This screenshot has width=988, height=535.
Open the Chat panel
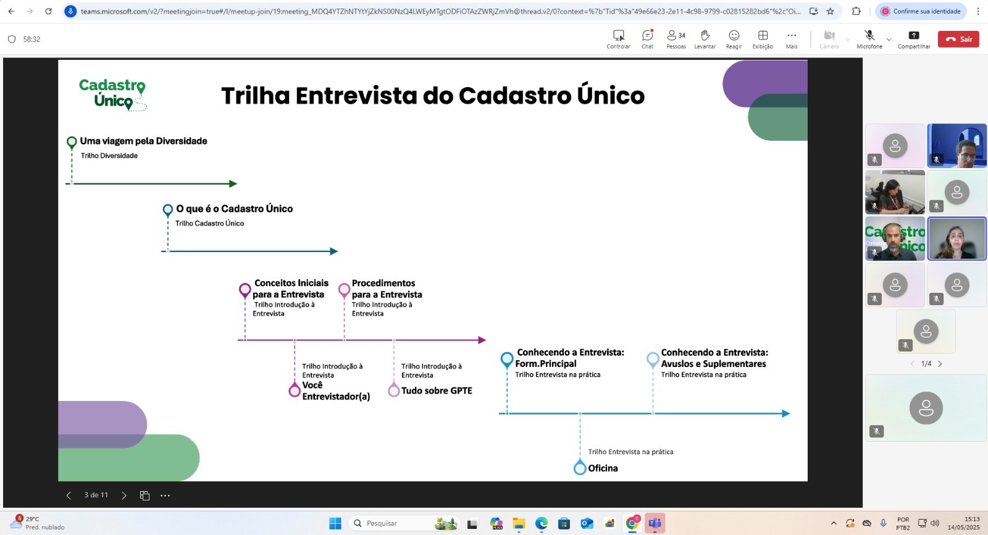(647, 39)
